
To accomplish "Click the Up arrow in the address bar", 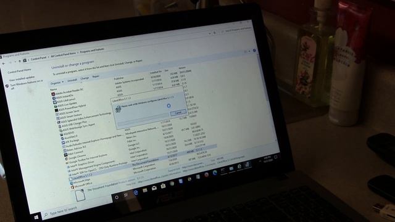I will [20, 62].
